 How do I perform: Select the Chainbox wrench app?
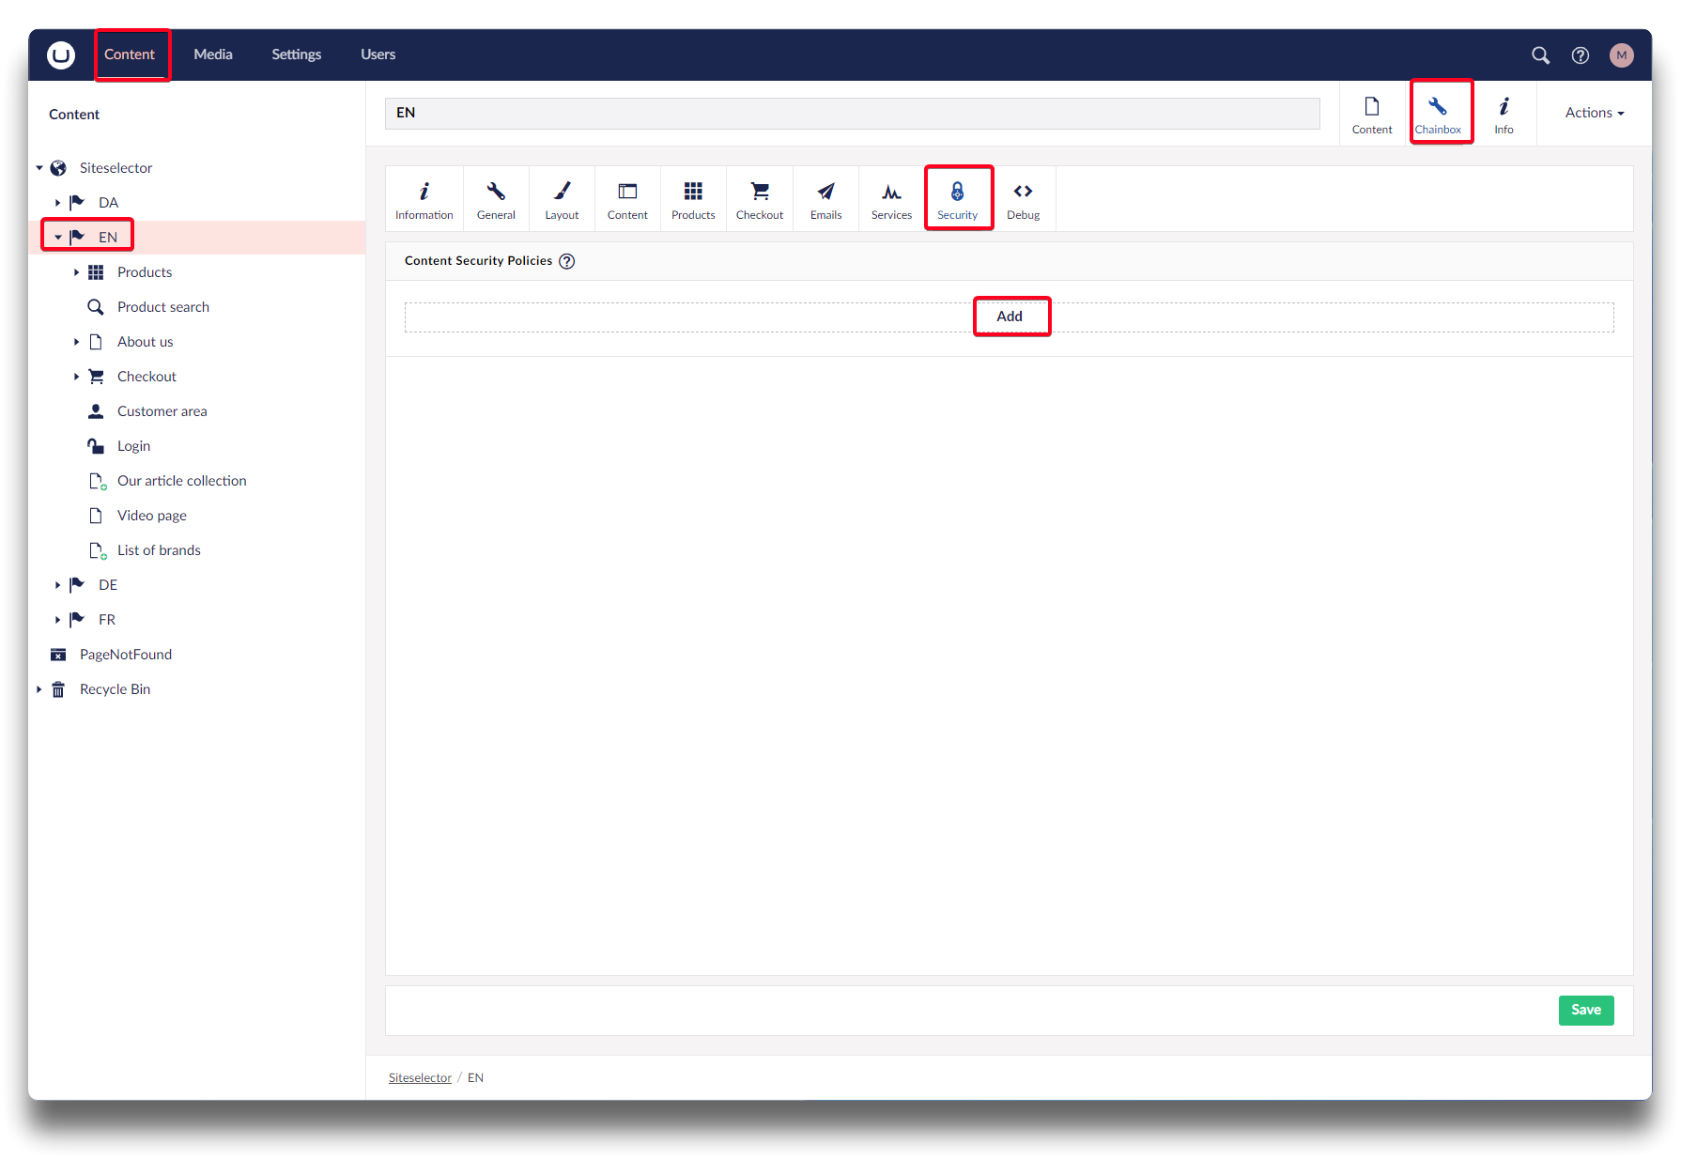pyautogui.click(x=1438, y=114)
